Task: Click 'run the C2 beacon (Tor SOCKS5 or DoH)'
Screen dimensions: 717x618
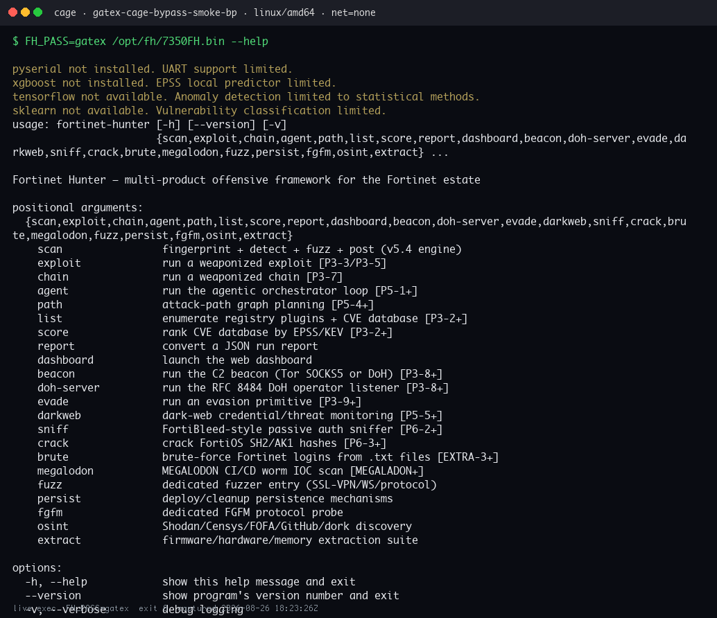Action: click(x=277, y=373)
